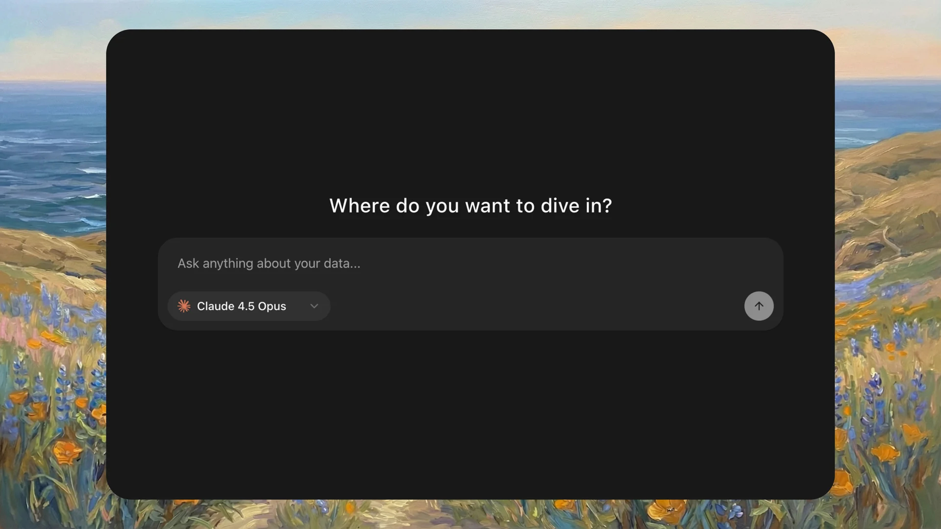Click the 'Where do you want to dive in?' heading
The height and width of the screenshot is (529, 941).
point(470,206)
